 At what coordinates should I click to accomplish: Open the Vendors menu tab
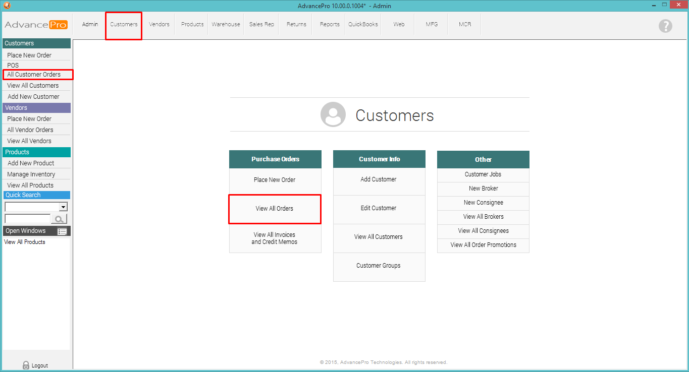click(x=159, y=24)
